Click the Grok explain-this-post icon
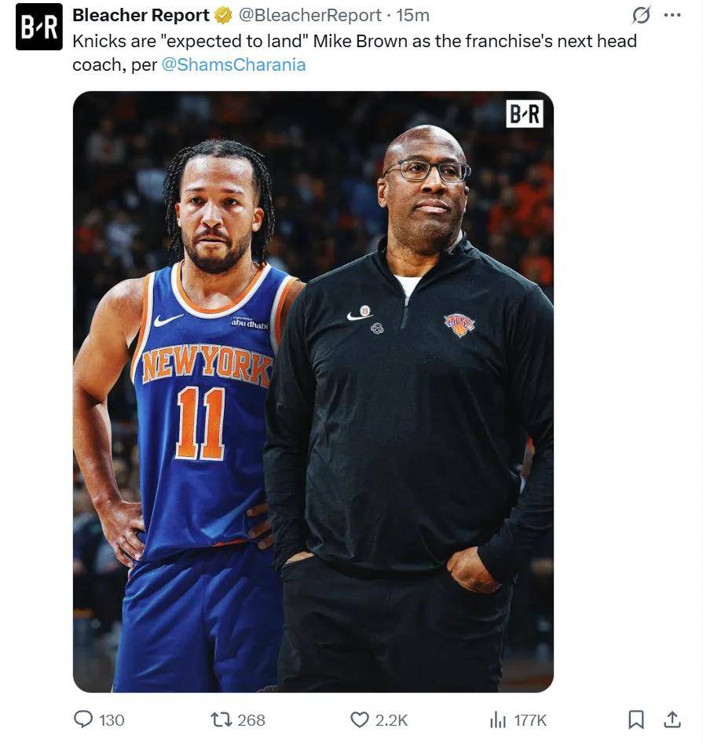703x743 pixels. click(642, 15)
